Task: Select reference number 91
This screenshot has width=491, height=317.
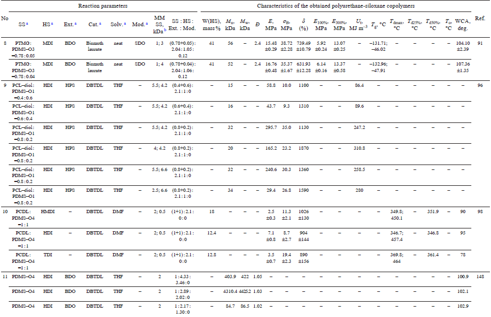Action: point(480,43)
